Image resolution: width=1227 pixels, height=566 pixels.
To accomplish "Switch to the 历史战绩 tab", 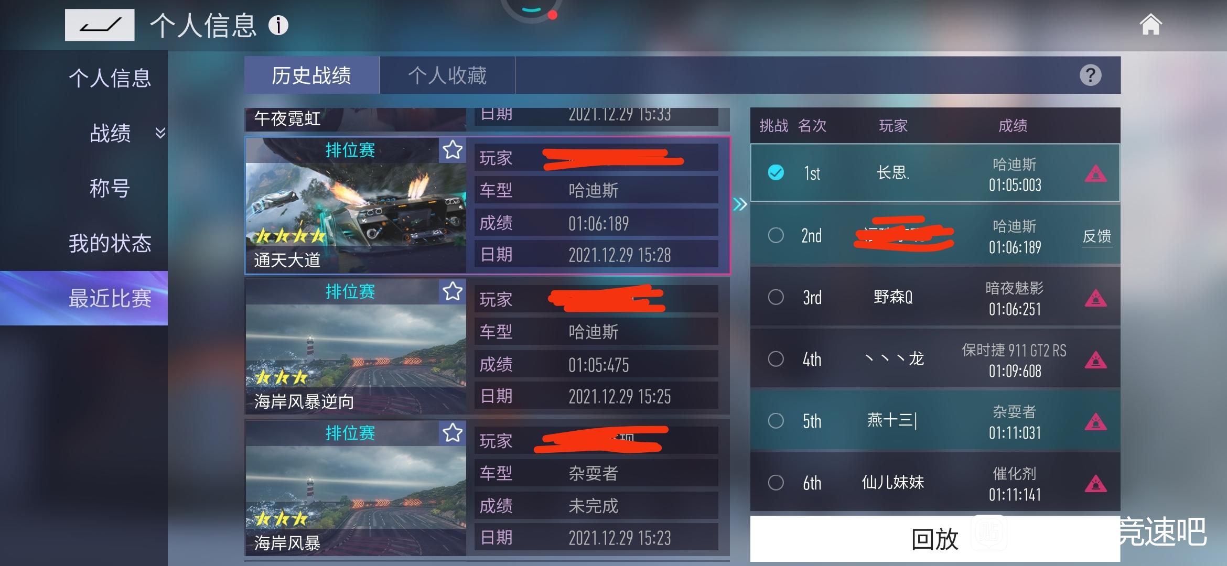I will (x=311, y=75).
